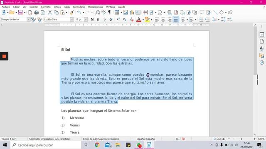Screen dimensions: 266x149
Task: Open Chrome from taskbar
Action: [97, 145]
